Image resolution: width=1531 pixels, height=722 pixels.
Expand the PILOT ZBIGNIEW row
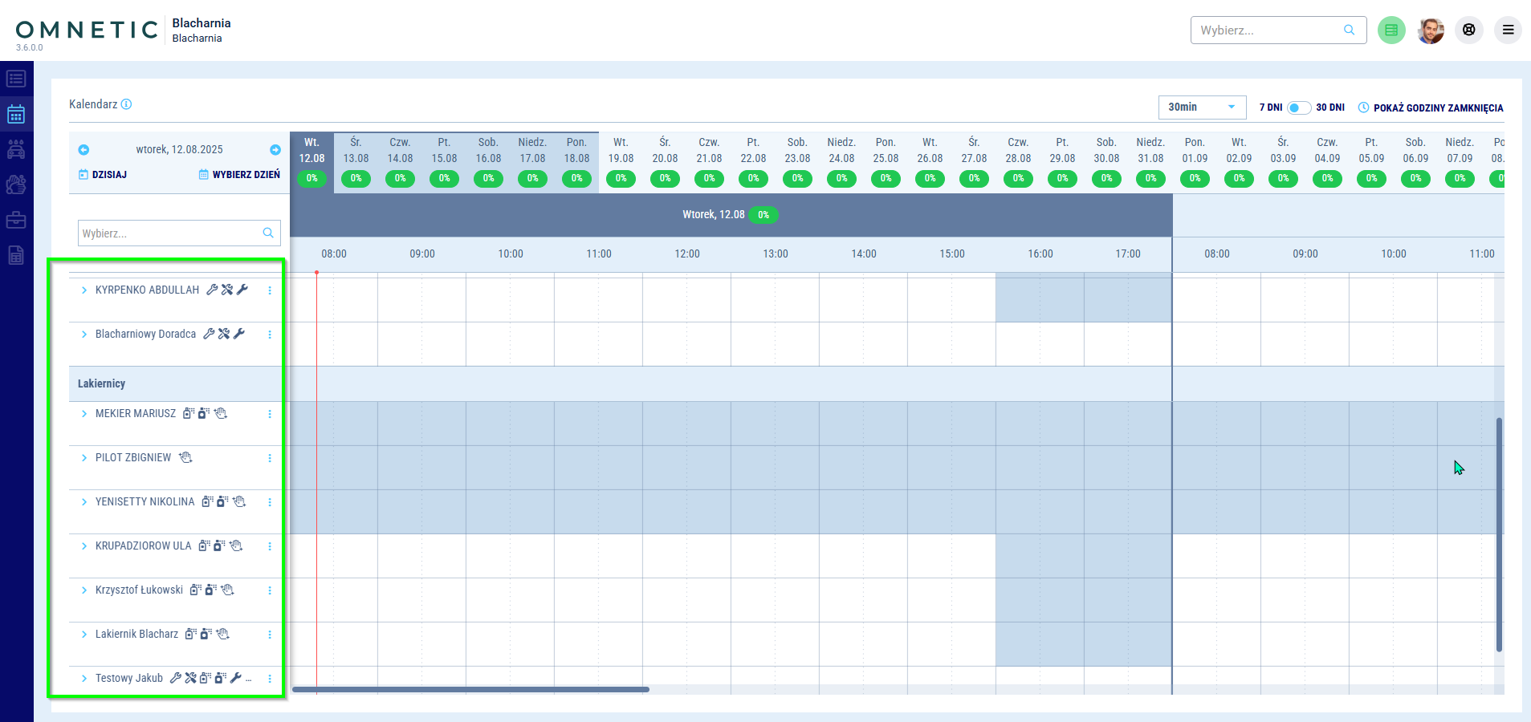point(84,458)
